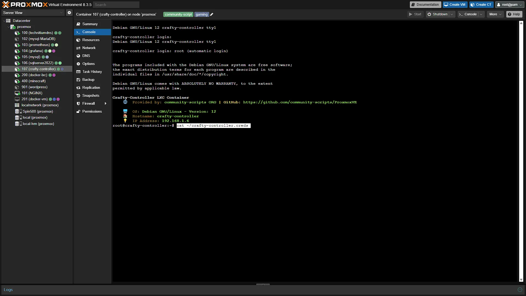Select container 100 (technitiumdns)
This screenshot has height=296, width=526.
[37, 33]
